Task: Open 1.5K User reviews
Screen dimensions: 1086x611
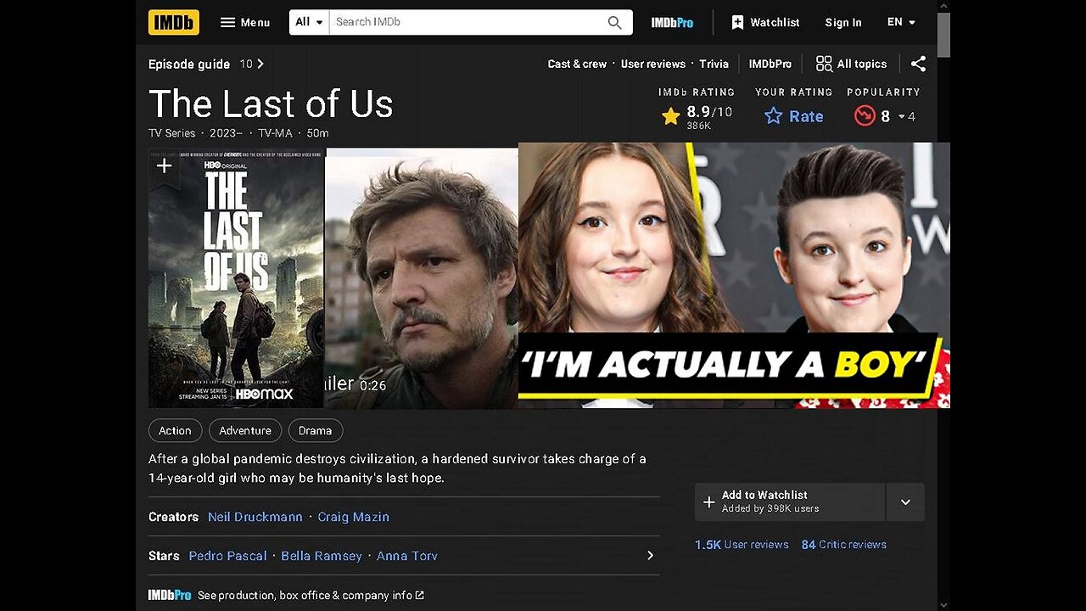Action: pos(742,545)
